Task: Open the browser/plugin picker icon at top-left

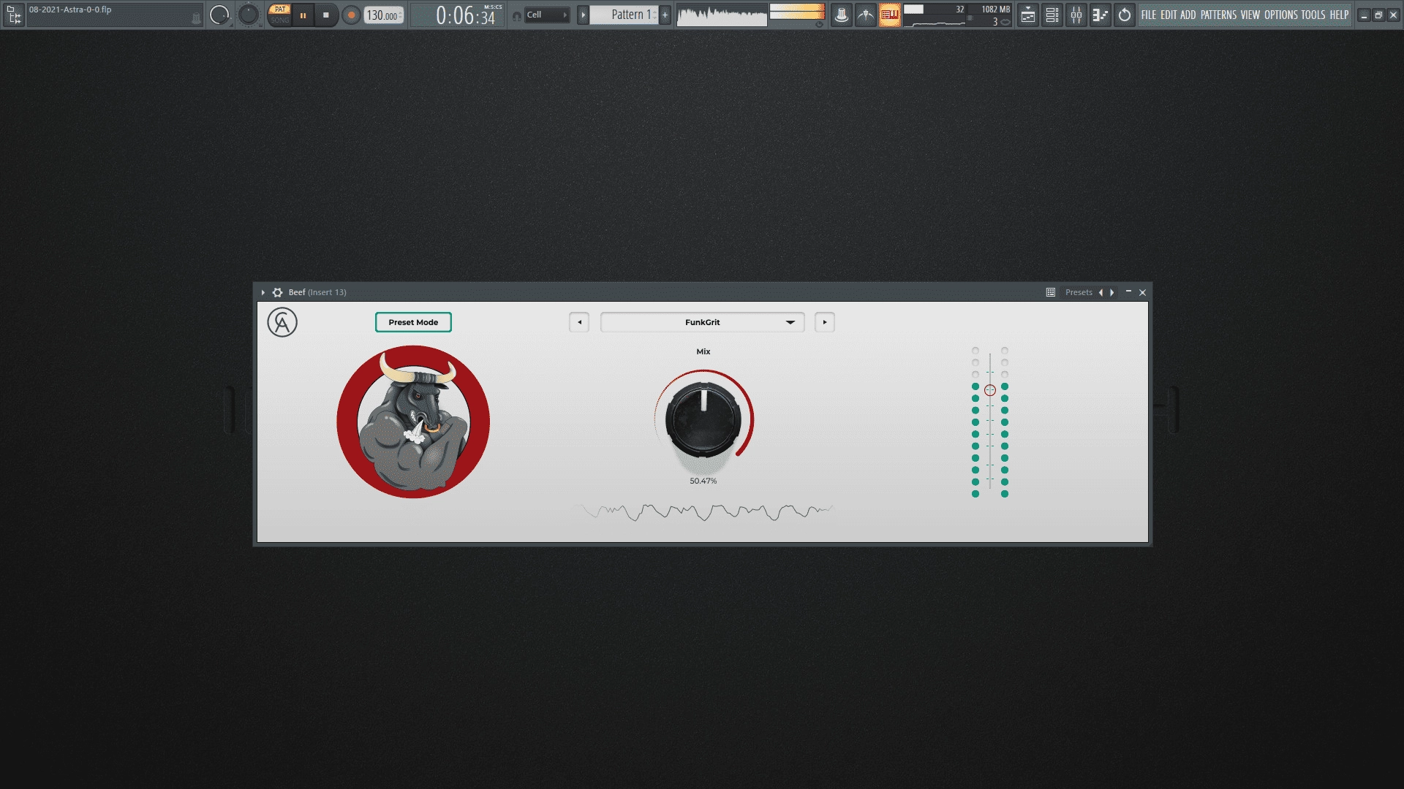Action: pos(14,15)
